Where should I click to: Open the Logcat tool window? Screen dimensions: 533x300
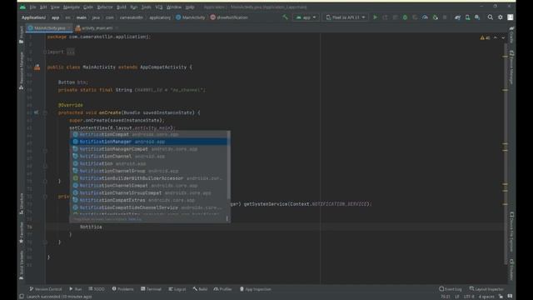177,289
